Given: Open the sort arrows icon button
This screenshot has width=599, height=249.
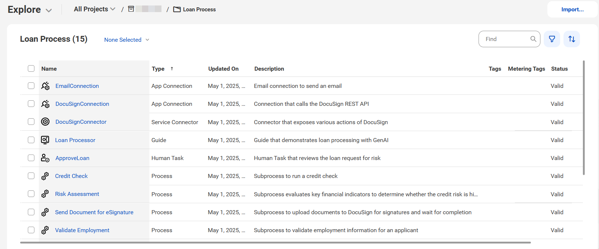Looking at the screenshot, I should 572,39.
